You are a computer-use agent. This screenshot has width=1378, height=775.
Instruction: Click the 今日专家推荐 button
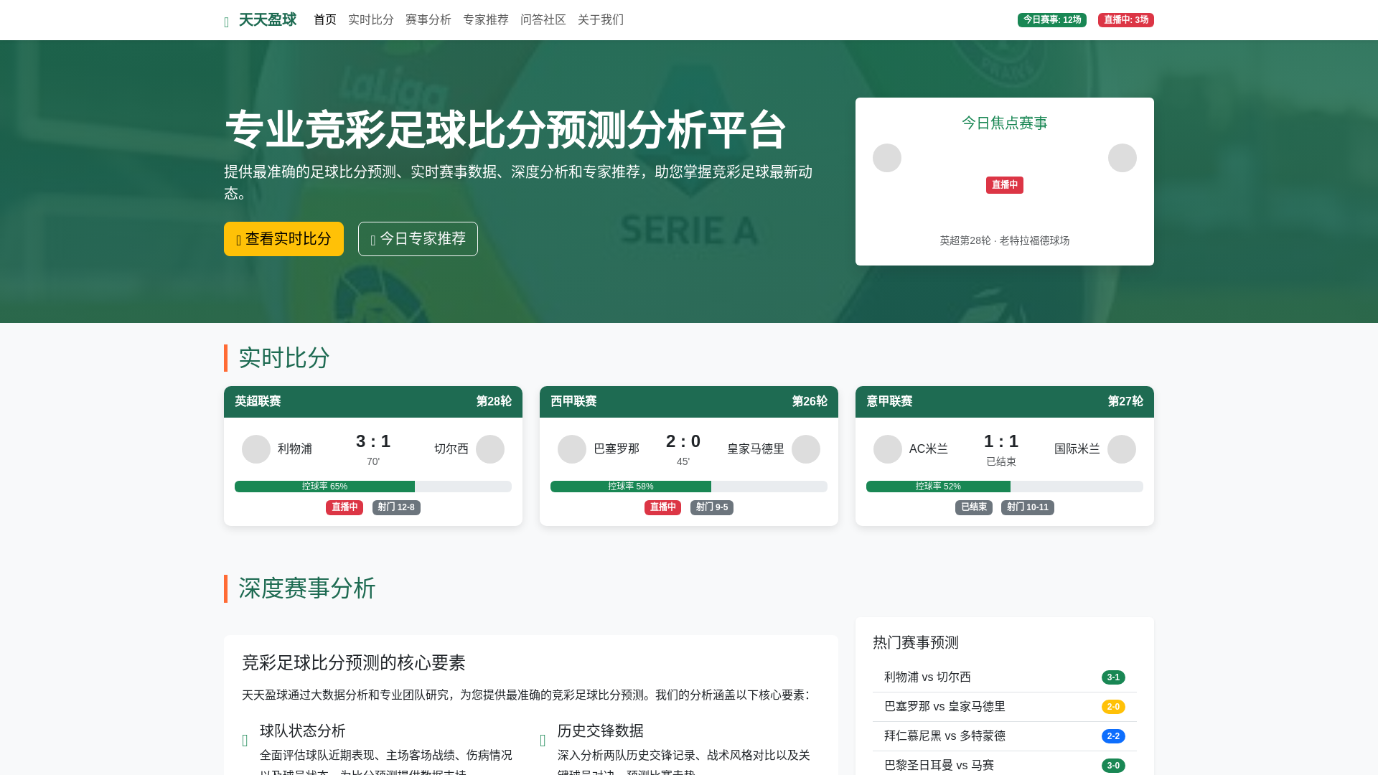pos(418,239)
